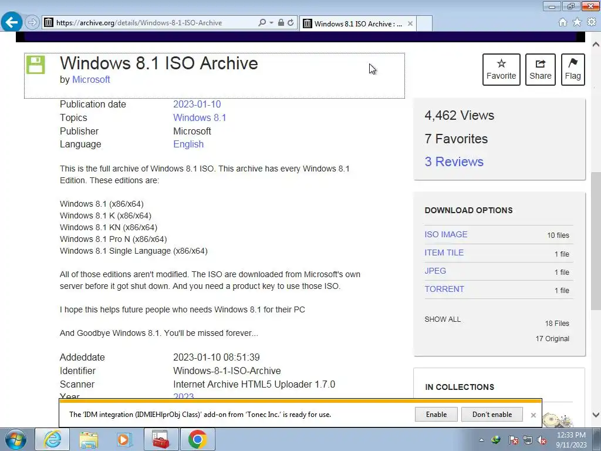Click Don't enable for IDM add-on
Screen dimensions: 601x451
point(492,415)
